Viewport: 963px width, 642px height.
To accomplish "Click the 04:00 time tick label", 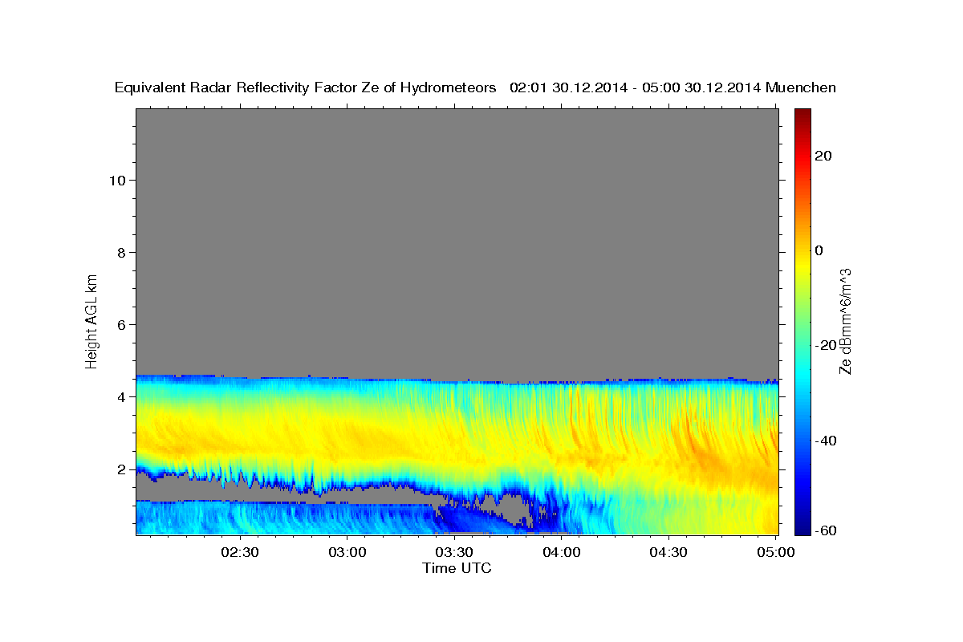I will coord(561,552).
